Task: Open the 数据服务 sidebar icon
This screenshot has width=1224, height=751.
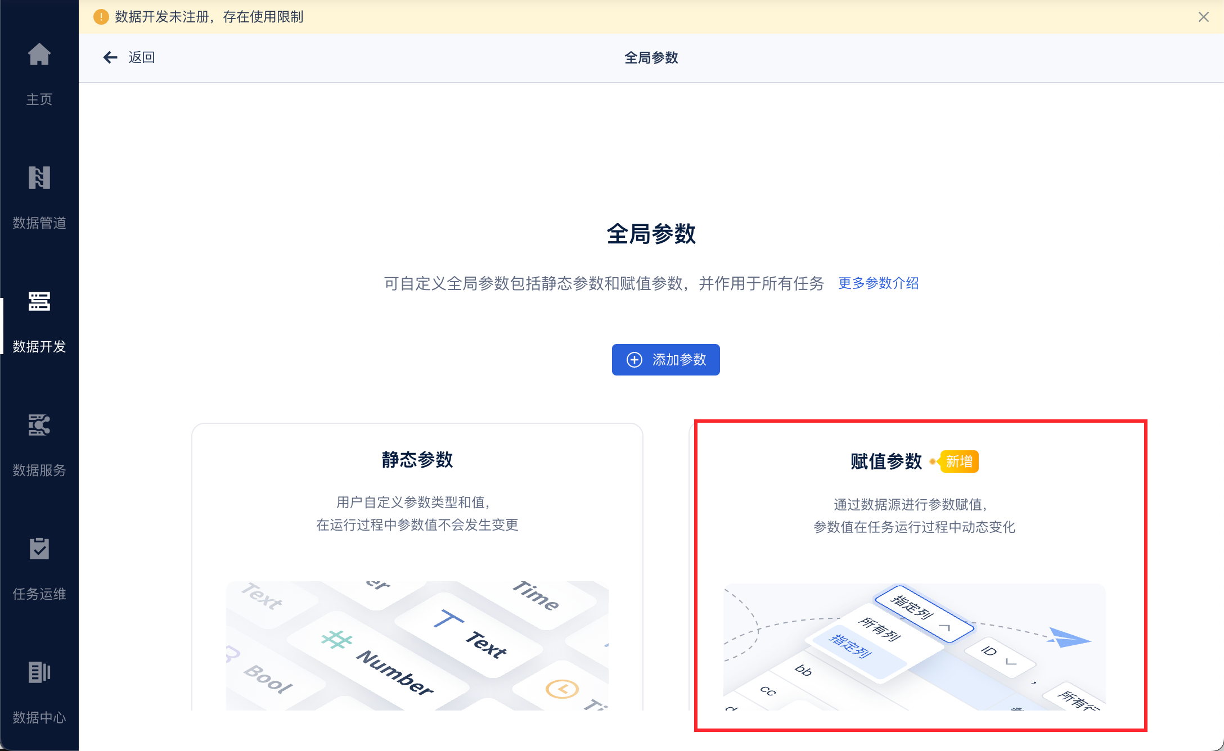Action: (39, 425)
